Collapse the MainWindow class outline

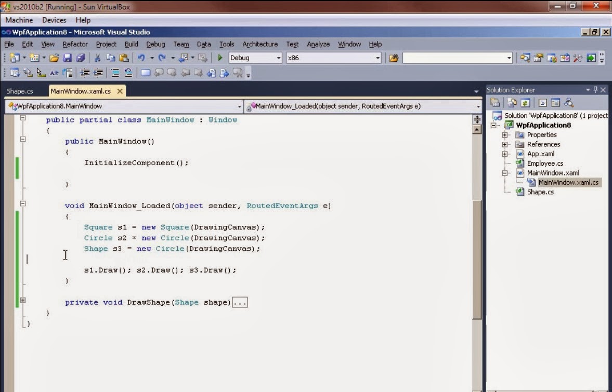pyautogui.click(x=23, y=118)
